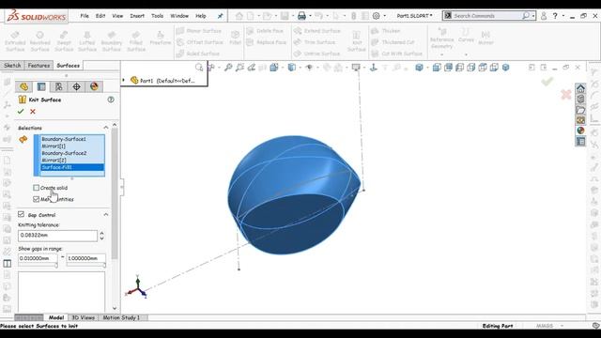Toggle the Merge entities checkbox
Image resolution: width=601 pixels, height=338 pixels.
tap(36, 199)
